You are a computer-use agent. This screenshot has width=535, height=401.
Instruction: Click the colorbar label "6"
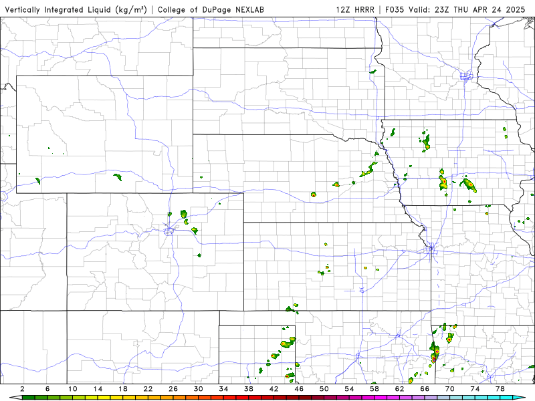pos(47,389)
